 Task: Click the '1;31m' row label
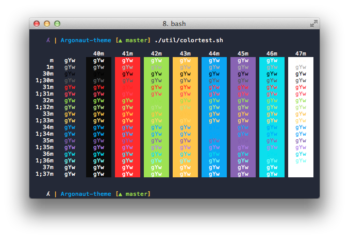point(44,94)
